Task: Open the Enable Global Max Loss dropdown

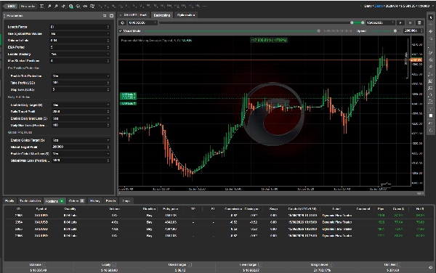Action: [81, 154]
